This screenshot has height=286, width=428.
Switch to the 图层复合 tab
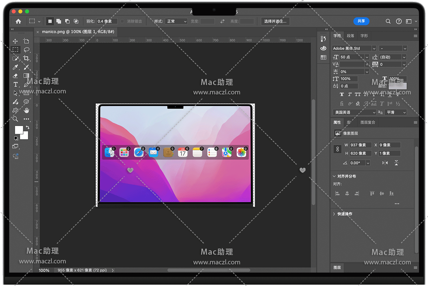tap(368, 122)
